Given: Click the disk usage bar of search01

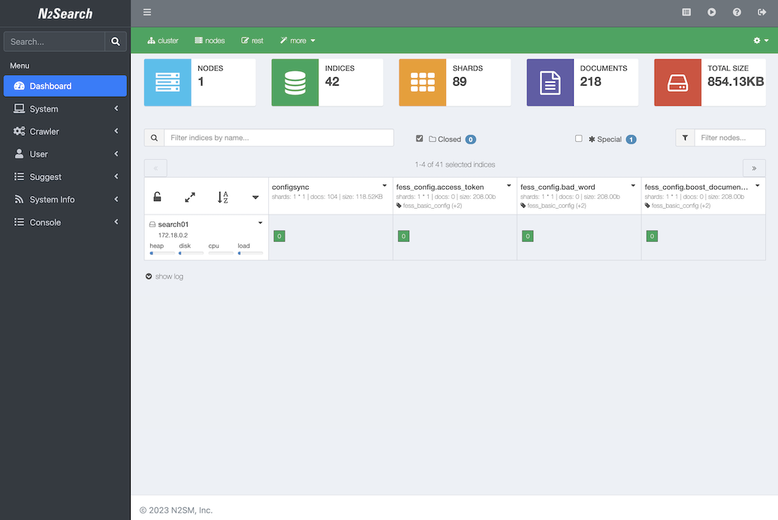Looking at the screenshot, I should point(191,254).
